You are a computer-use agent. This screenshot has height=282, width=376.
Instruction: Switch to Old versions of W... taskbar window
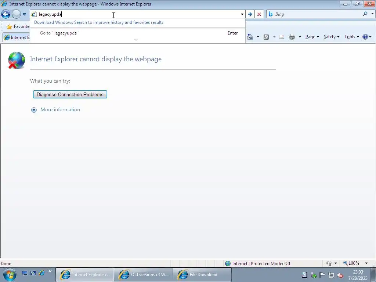point(144,275)
